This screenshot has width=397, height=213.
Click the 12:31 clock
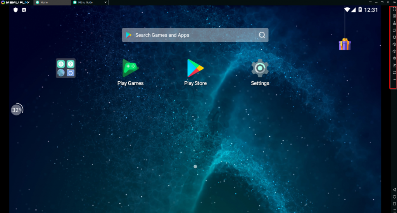pos(371,10)
